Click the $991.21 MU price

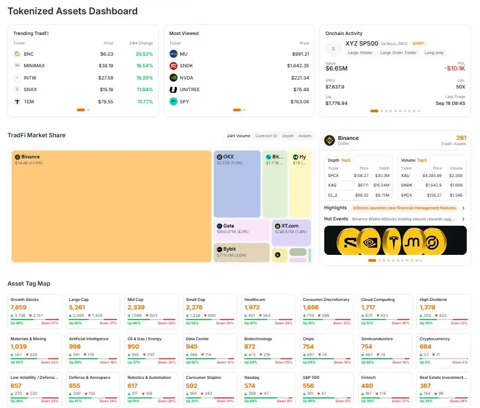(300, 54)
